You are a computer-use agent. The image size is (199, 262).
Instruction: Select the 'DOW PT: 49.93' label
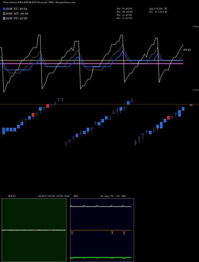pos(16,18)
